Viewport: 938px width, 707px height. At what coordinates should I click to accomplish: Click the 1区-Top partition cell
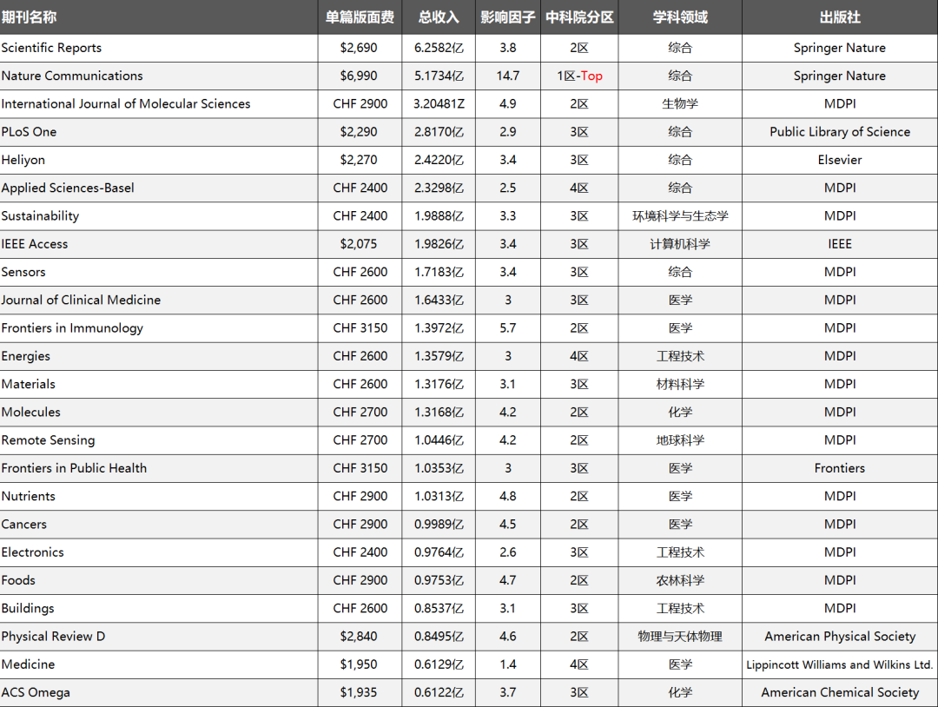tap(579, 76)
